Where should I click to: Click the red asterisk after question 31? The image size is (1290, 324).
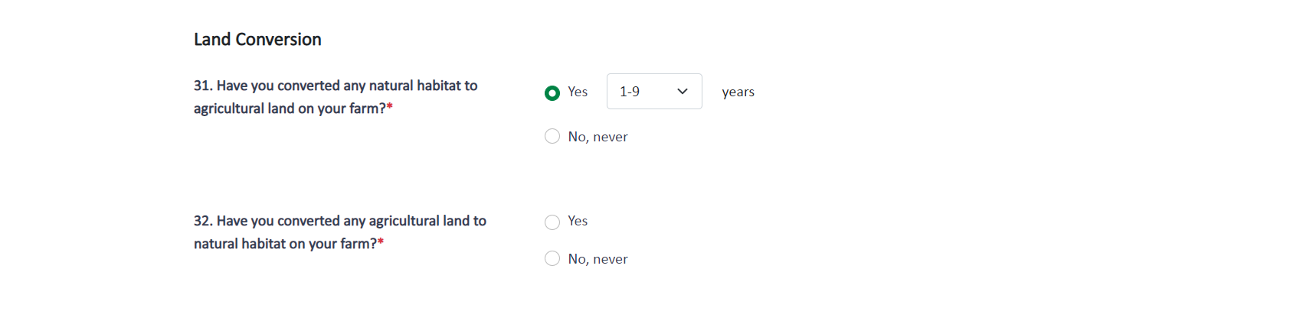pos(390,107)
